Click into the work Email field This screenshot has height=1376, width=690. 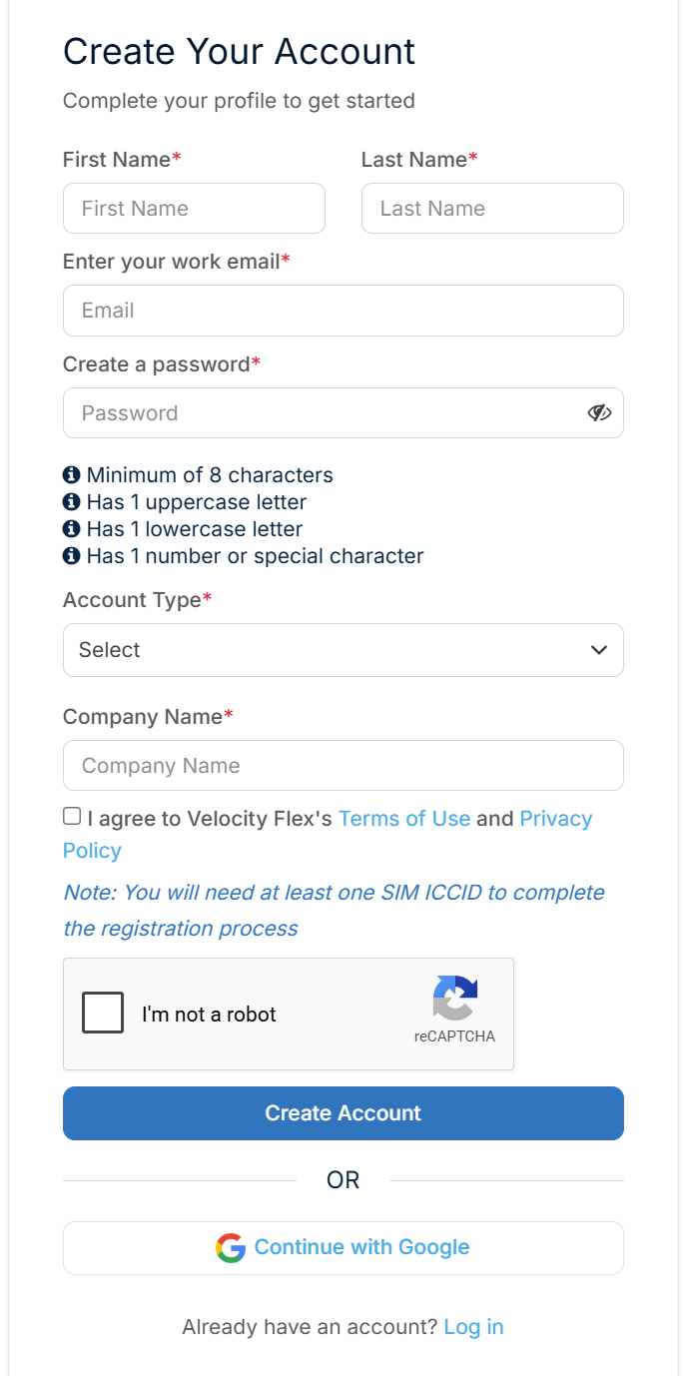point(344,311)
